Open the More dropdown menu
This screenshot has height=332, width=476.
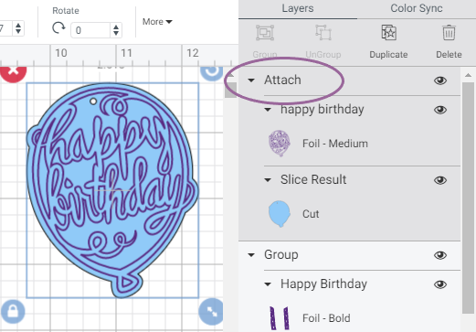point(157,22)
